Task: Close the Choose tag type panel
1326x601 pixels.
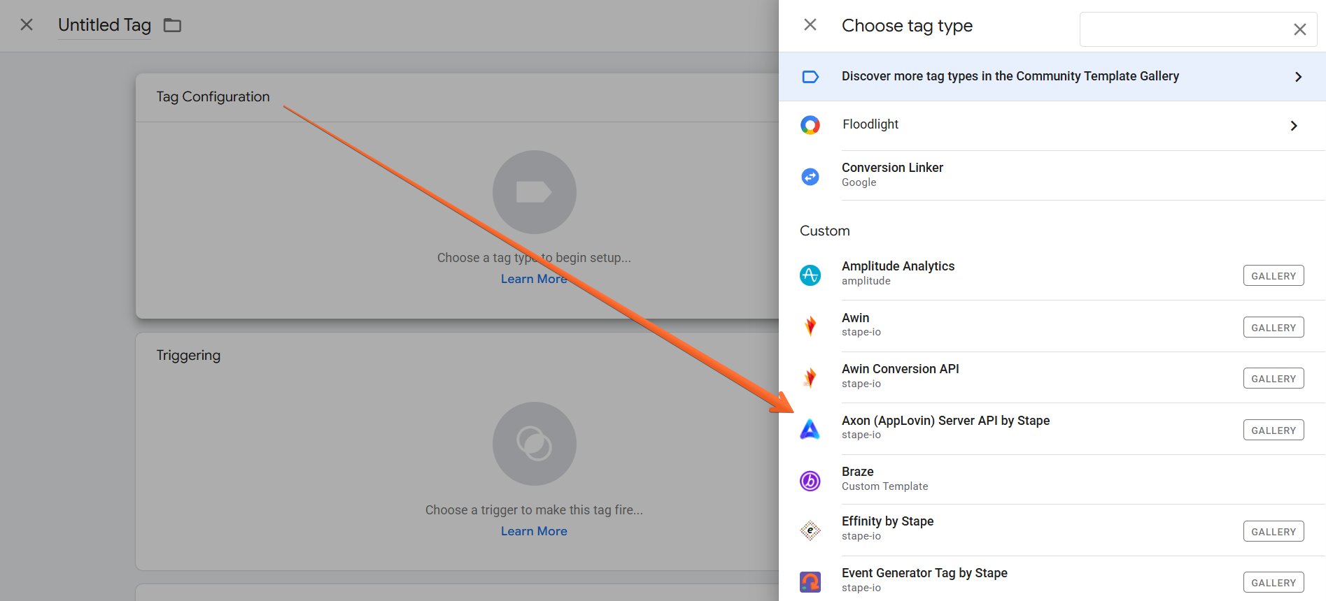Action: pos(810,25)
